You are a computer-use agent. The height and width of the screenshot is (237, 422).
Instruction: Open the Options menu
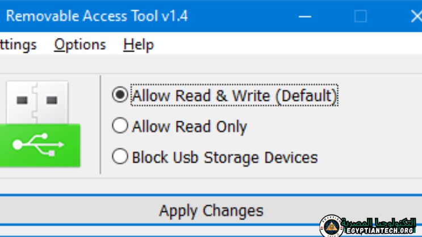(x=80, y=44)
